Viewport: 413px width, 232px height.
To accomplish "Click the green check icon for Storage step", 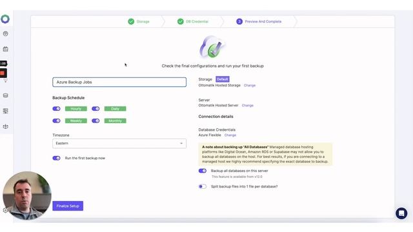I will (131, 21).
